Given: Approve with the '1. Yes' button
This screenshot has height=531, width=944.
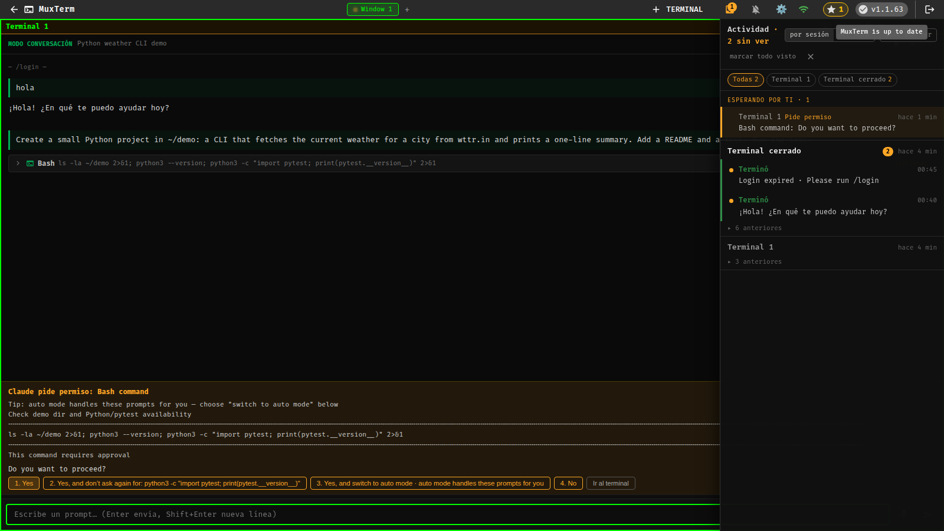Looking at the screenshot, I should click(24, 483).
